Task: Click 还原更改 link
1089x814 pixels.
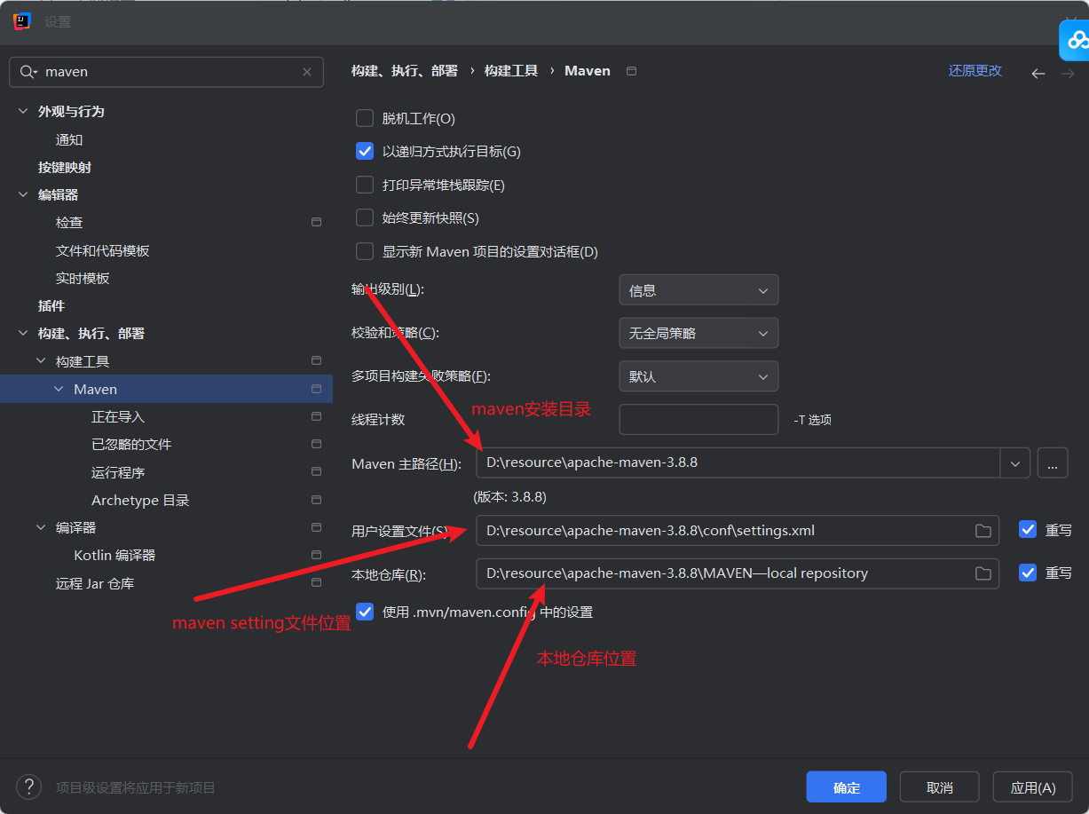Action: [975, 71]
